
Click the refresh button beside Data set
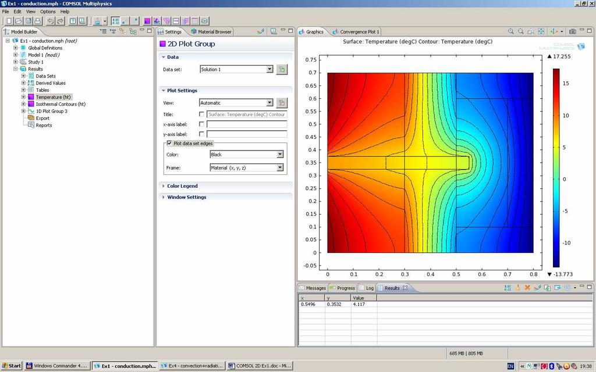(x=282, y=70)
